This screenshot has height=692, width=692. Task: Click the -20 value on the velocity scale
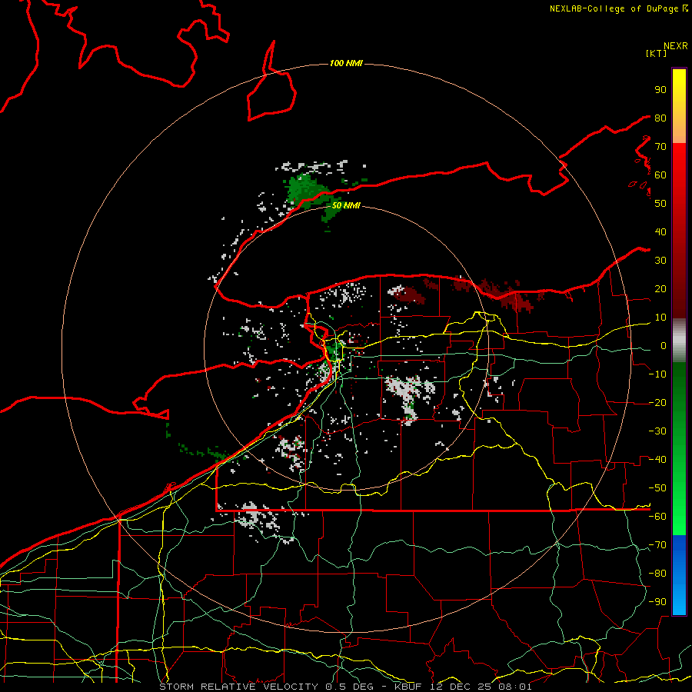[657, 402]
